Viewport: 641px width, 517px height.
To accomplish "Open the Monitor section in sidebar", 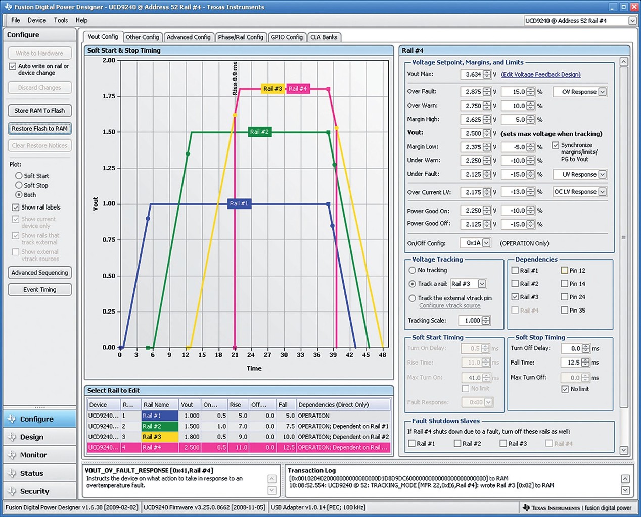I will pyautogui.click(x=39, y=455).
